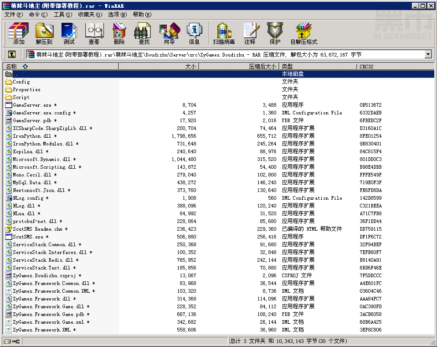Open the Options (选项) menu
This screenshot has width=437, height=347.
click(117, 15)
